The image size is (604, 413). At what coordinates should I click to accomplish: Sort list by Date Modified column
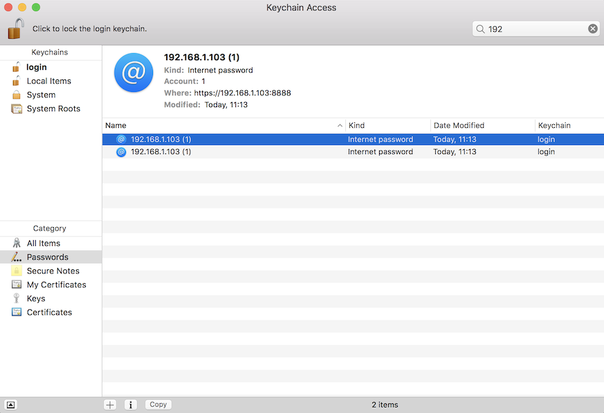click(483, 126)
